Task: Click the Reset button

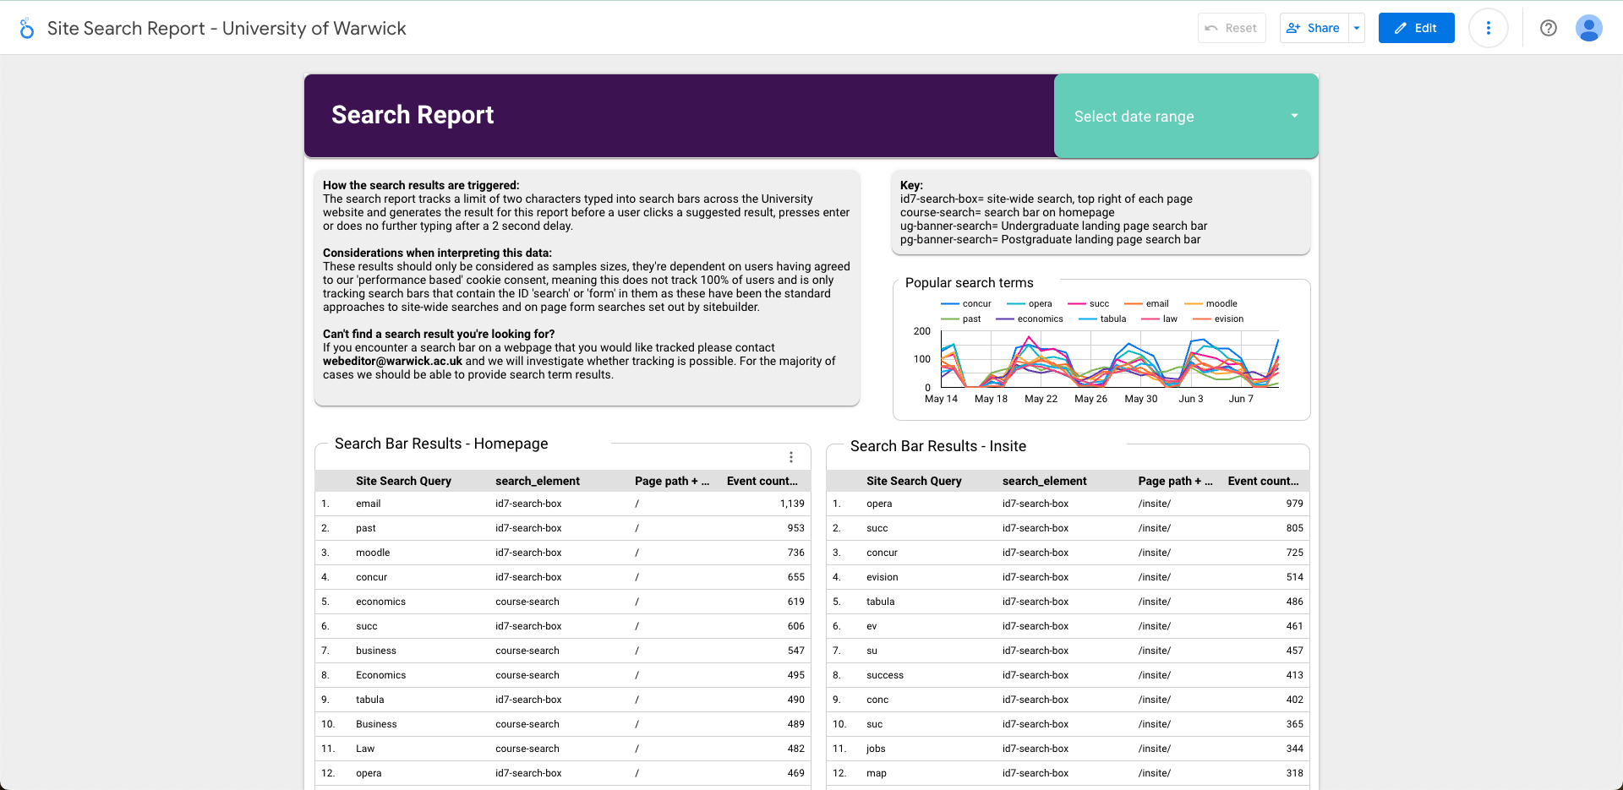Action: click(x=1231, y=28)
